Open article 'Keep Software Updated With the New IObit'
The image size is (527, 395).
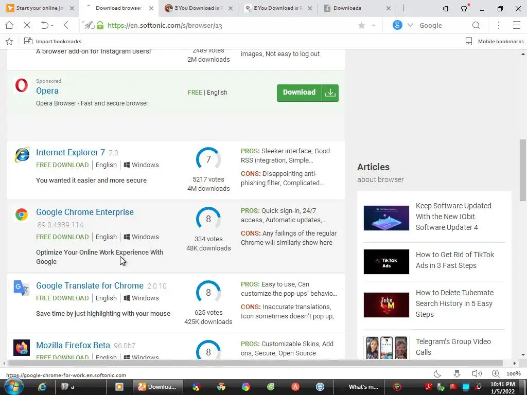453,217
